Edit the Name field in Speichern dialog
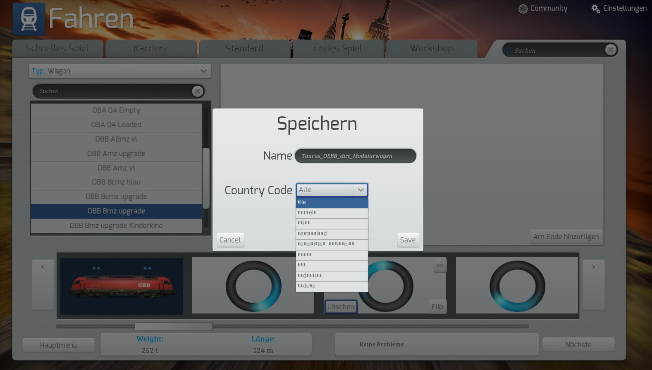The image size is (652, 370). (x=355, y=156)
